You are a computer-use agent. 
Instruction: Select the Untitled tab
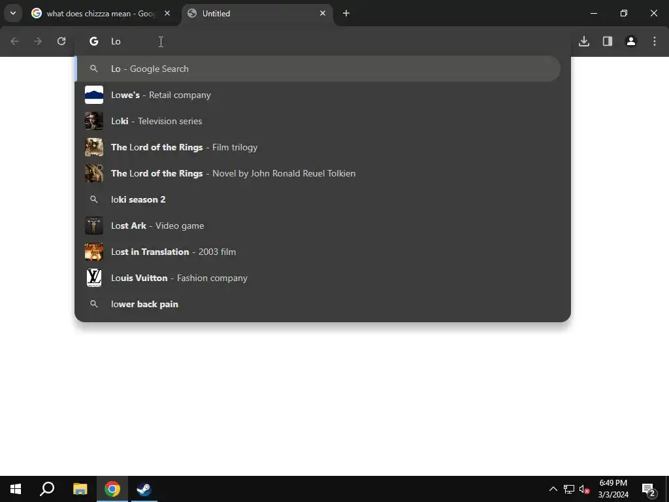[x=257, y=13]
